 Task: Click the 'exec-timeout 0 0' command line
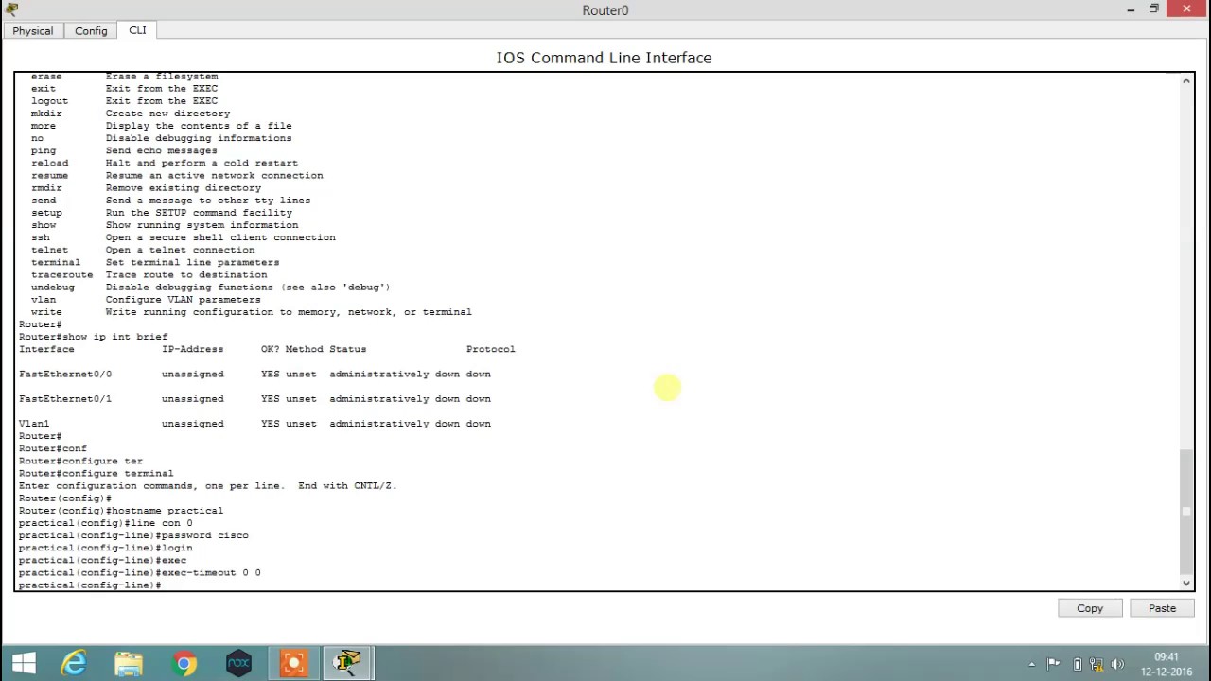[139, 573]
